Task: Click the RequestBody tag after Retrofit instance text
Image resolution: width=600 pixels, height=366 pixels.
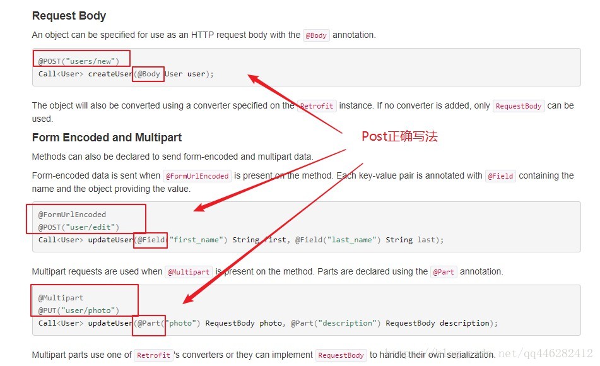Action: point(519,106)
